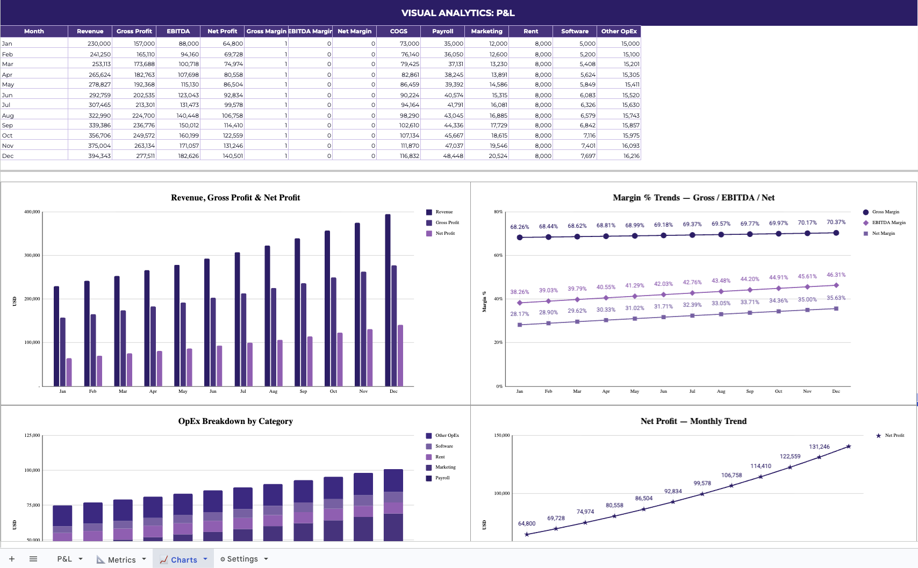Open Settings tab dropdown arrow
918x568 pixels.
(x=266, y=559)
